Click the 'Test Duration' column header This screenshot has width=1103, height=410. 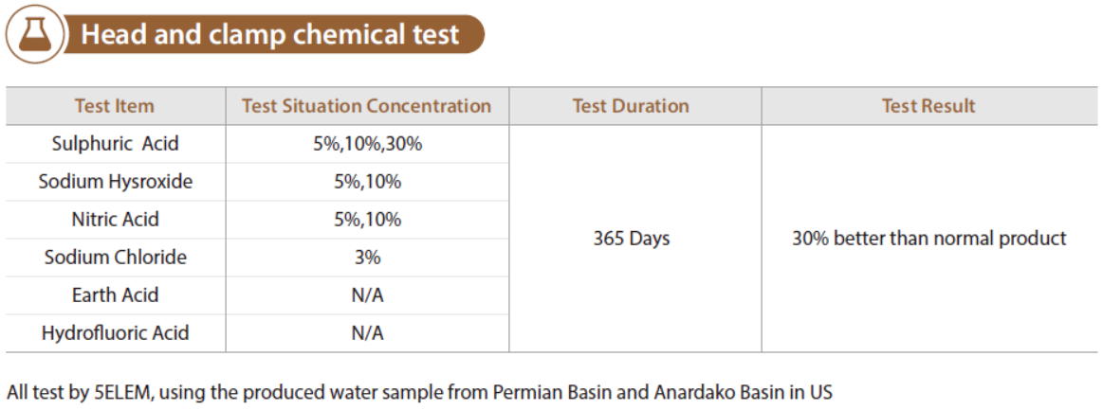[631, 106]
